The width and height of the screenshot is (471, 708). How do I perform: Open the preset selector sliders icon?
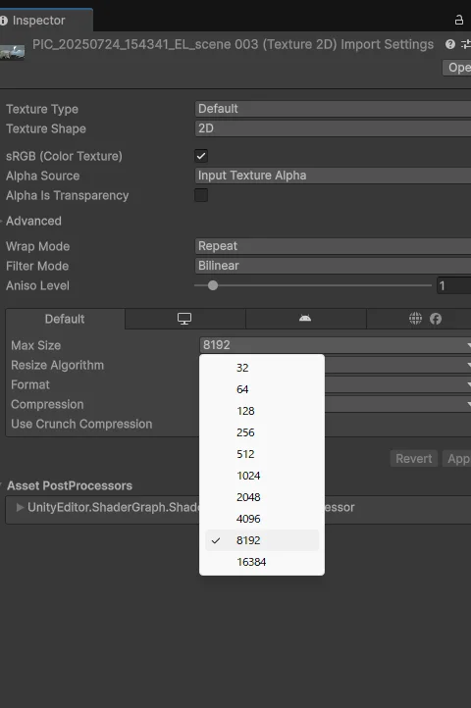coord(465,44)
